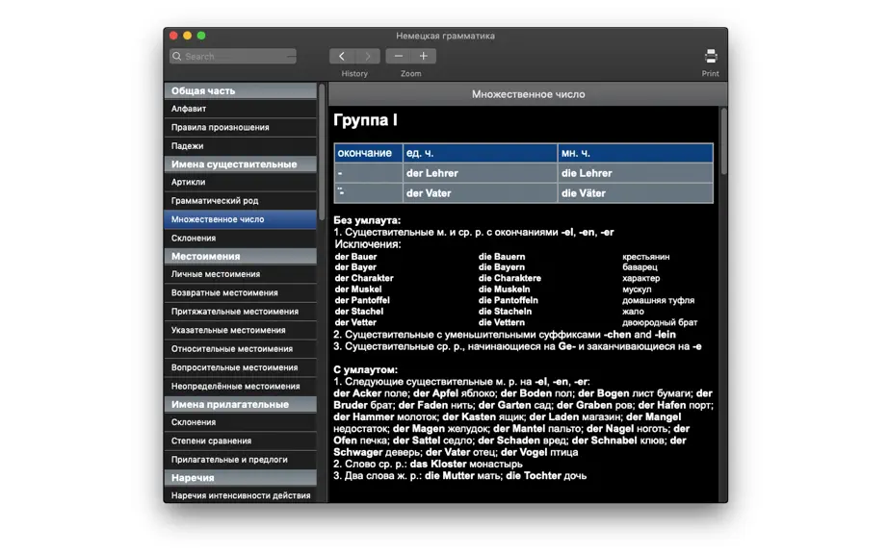Maximize the window with green button
The width and height of the screenshot is (888, 554).
pos(201,36)
